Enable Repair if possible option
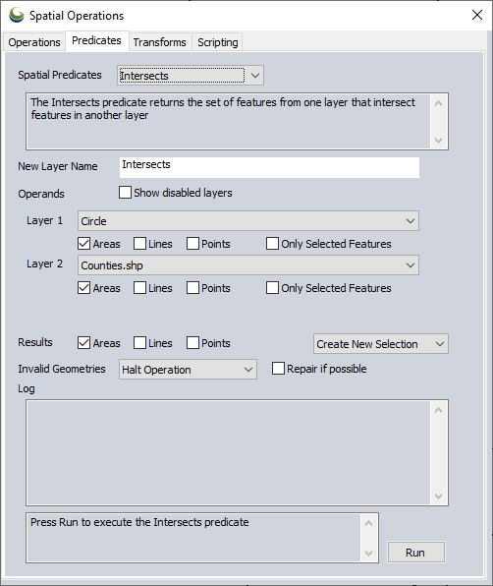The width and height of the screenshot is (493, 586). [x=278, y=368]
